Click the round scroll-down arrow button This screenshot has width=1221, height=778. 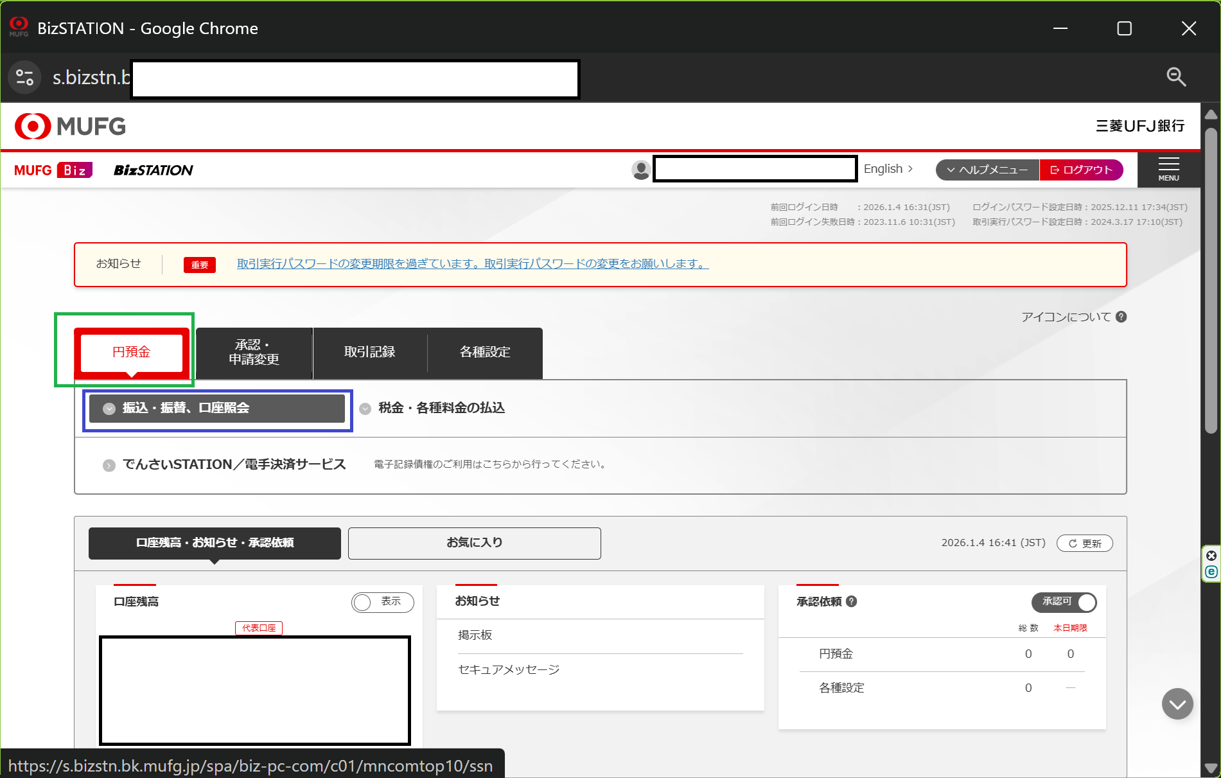pos(1177,704)
